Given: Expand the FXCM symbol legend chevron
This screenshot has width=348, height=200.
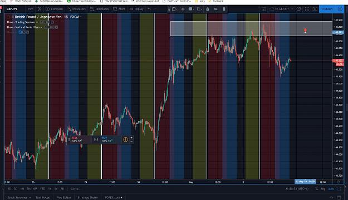Looking at the screenshot, I should pyautogui.click(x=80, y=17).
